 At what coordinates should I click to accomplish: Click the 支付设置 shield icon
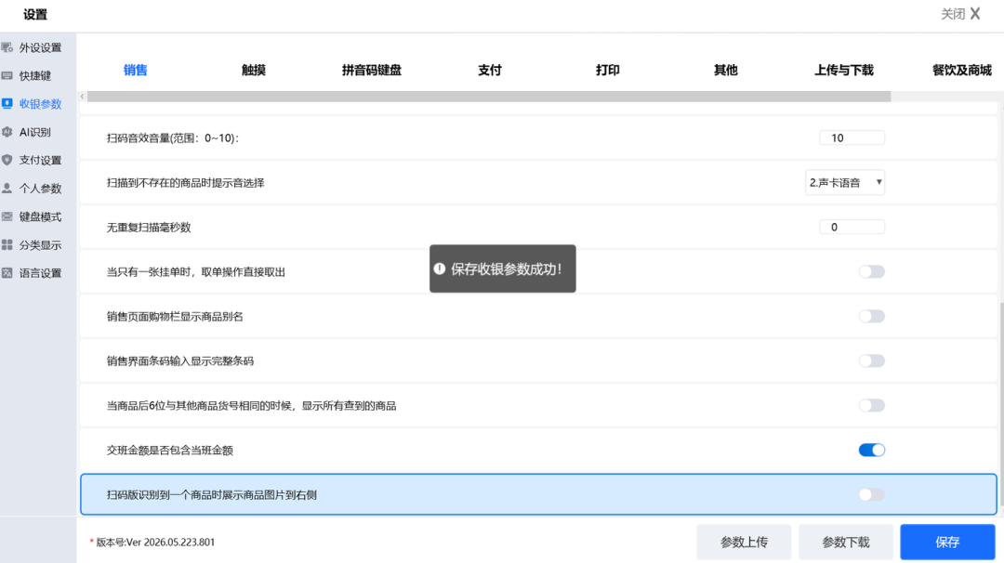click(x=7, y=160)
